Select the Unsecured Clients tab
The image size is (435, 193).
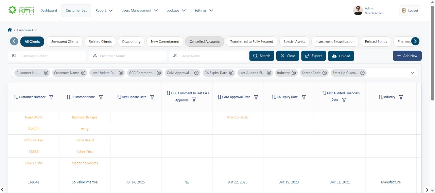click(64, 42)
